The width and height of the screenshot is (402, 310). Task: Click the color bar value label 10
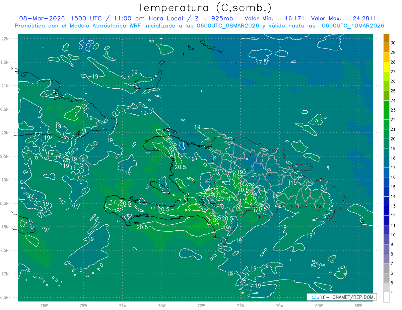(x=393, y=235)
